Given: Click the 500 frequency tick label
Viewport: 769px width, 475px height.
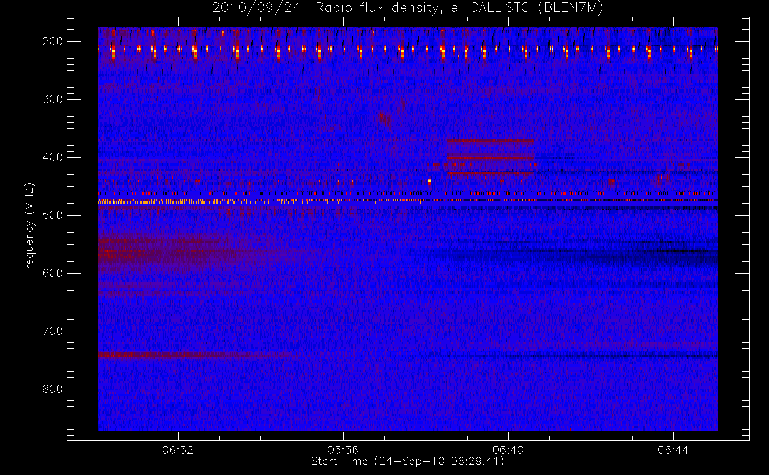Looking at the screenshot, I should [x=53, y=215].
